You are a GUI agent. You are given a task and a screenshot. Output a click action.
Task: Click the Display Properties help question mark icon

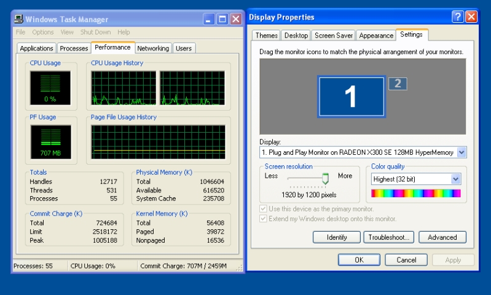(457, 17)
